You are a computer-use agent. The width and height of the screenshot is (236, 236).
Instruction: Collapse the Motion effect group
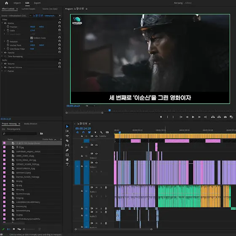coord(2,23)
